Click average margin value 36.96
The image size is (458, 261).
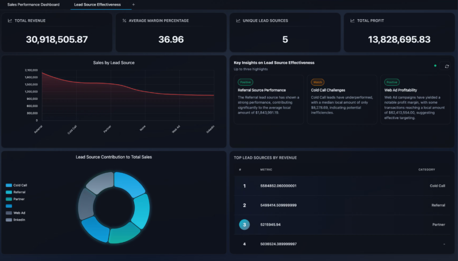click(x=171, y=39)
